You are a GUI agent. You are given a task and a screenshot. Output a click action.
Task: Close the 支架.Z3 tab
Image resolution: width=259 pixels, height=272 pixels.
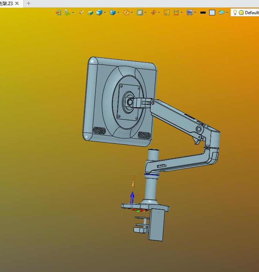tap(17, 3)
